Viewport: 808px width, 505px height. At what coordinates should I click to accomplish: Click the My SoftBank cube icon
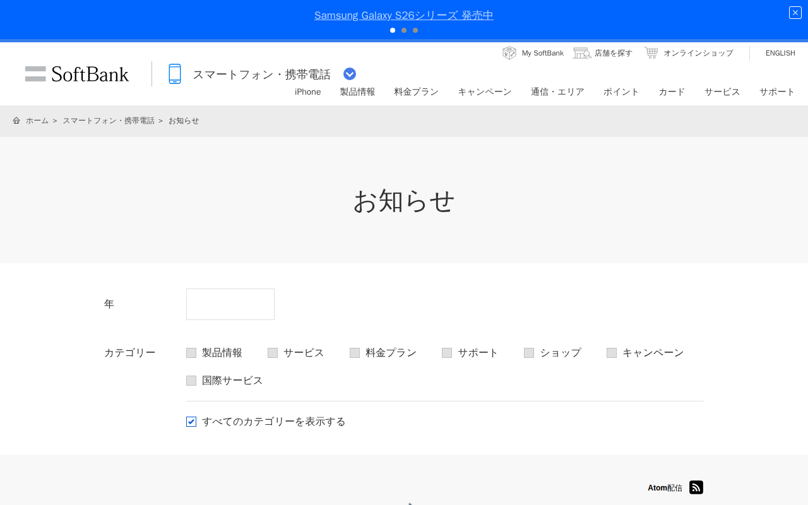(509, 53)
